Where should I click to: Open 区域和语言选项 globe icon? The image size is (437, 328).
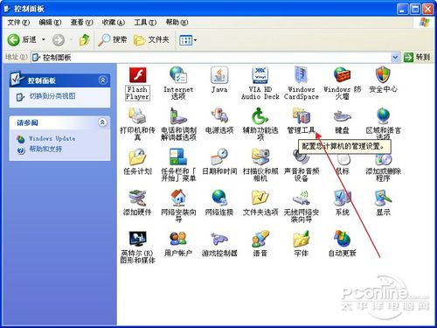point(383,115)
